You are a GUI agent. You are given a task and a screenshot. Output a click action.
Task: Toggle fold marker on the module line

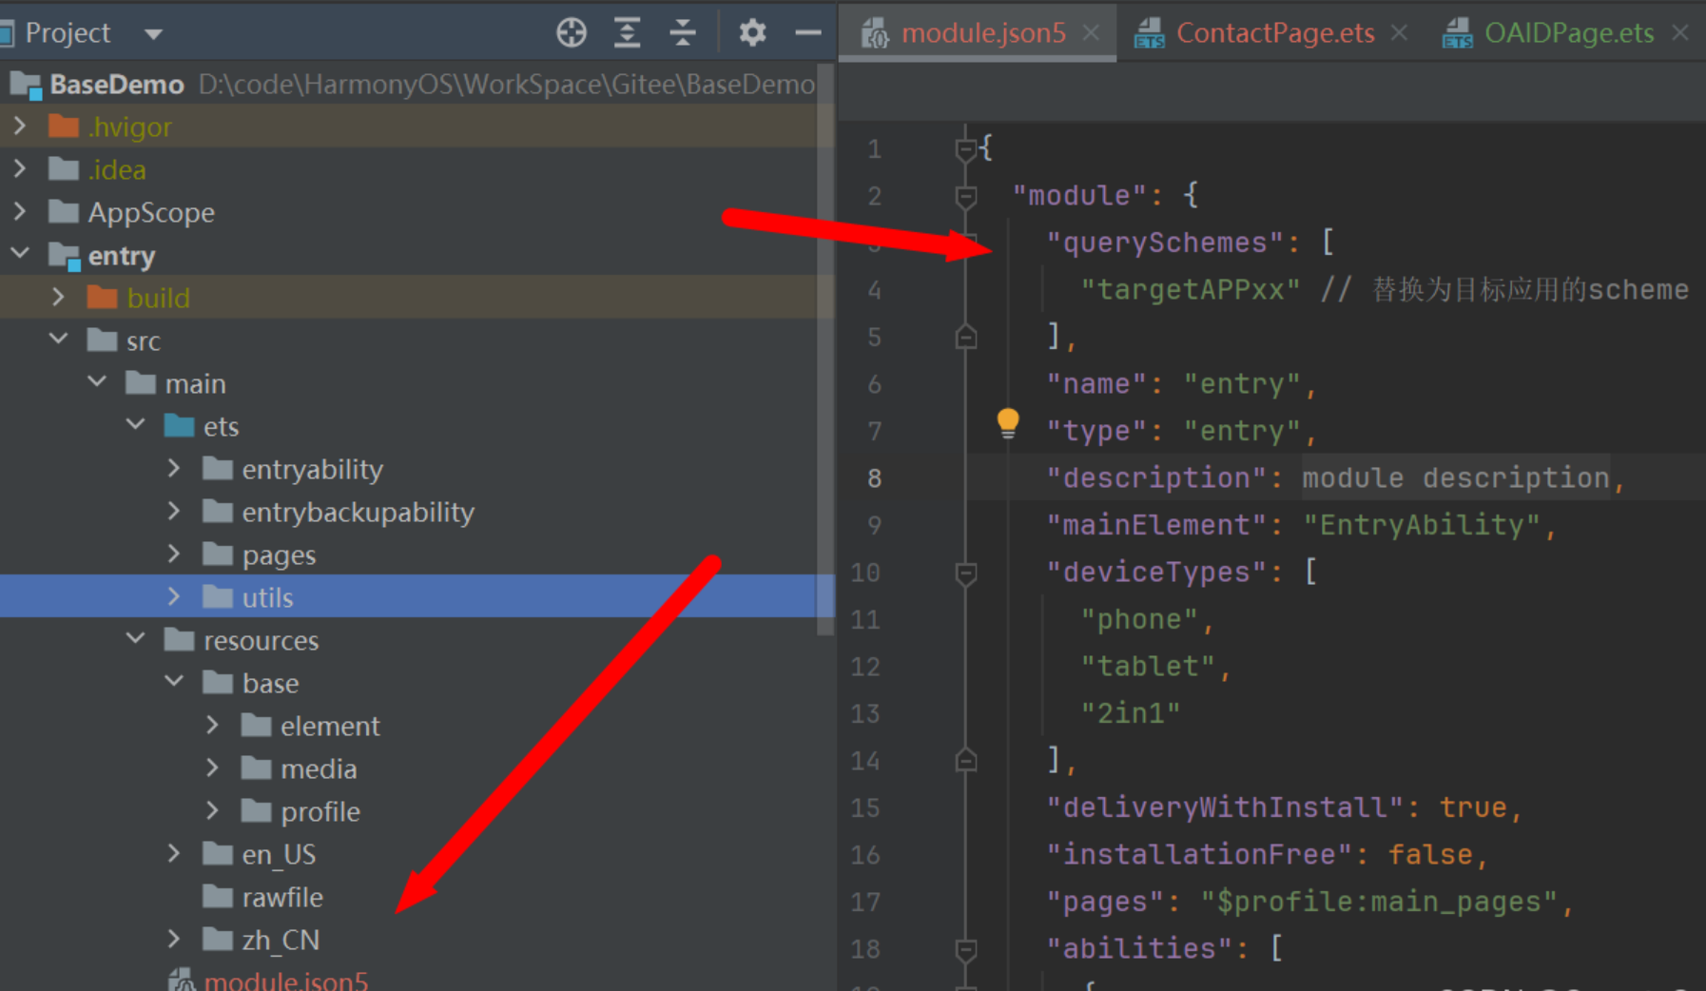(966, 197)
